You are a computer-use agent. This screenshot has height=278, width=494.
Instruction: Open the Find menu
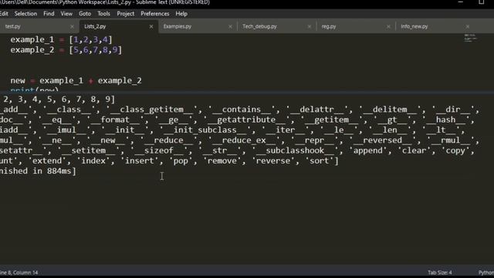(x=49, y=14)
